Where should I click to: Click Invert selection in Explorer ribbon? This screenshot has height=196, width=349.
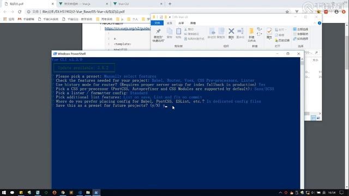(300, 39)
